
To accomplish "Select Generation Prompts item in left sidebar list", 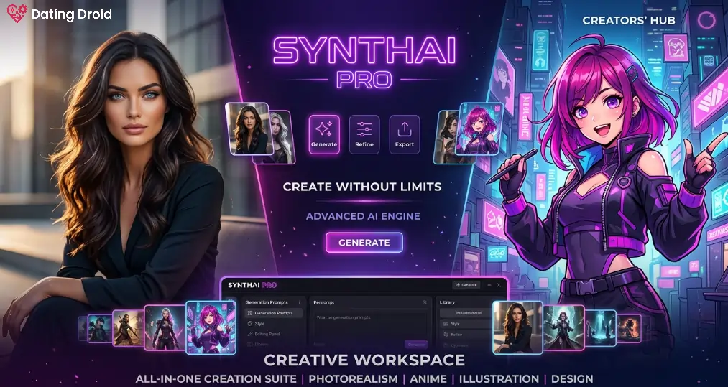I will [x=274, y=313].
